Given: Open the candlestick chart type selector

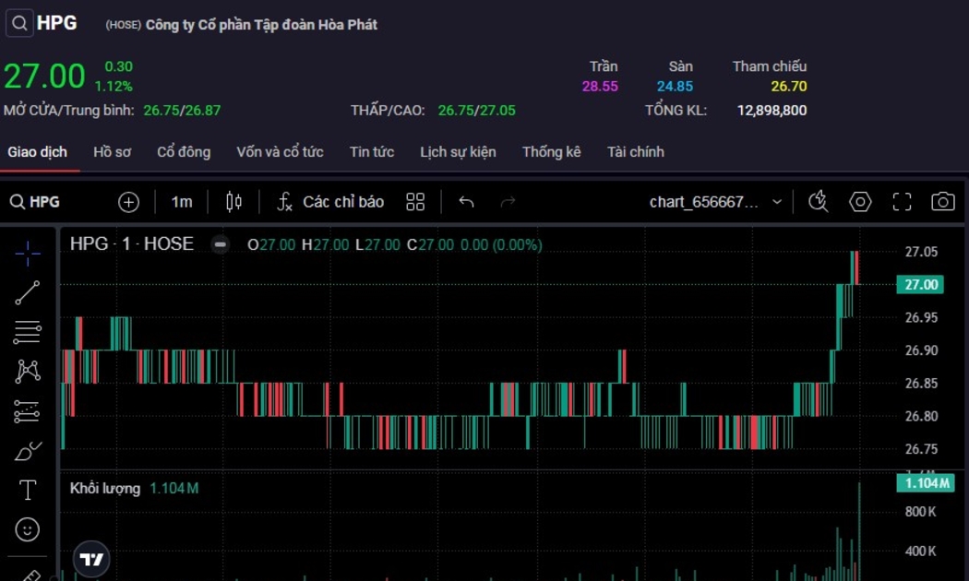Looking at the screenshot, I should click(233, 202).
